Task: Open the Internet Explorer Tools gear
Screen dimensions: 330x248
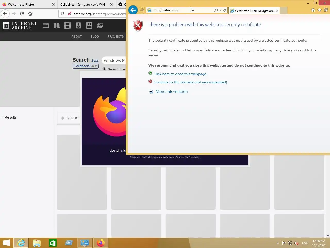Action: tap(326, 10)
